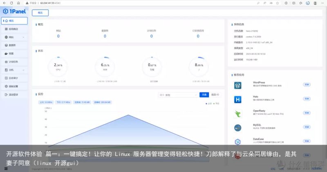Click the 网站 count value 0
327x172 pixels.
58,36
